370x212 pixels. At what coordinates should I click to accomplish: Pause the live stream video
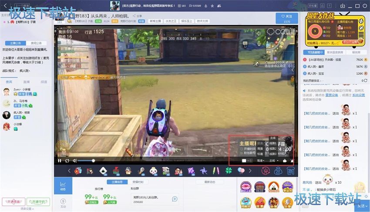click(x=60, y=161)
